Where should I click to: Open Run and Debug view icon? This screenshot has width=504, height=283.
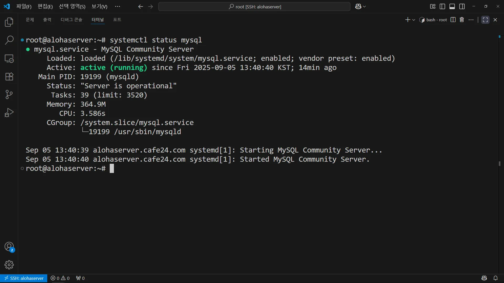pyautogui.click(x=9, y=113)
